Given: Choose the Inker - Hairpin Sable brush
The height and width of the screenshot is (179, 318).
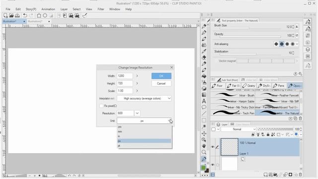Looking at the screenshot, I should 233,101.
